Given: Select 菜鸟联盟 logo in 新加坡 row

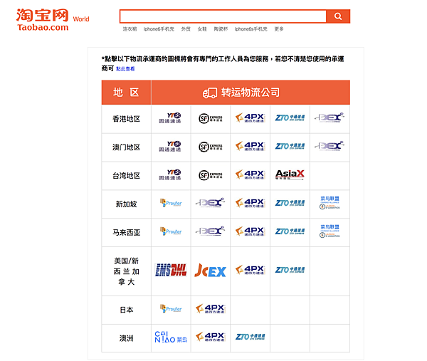Looking at the screenshot, I should tap(330, 203).
